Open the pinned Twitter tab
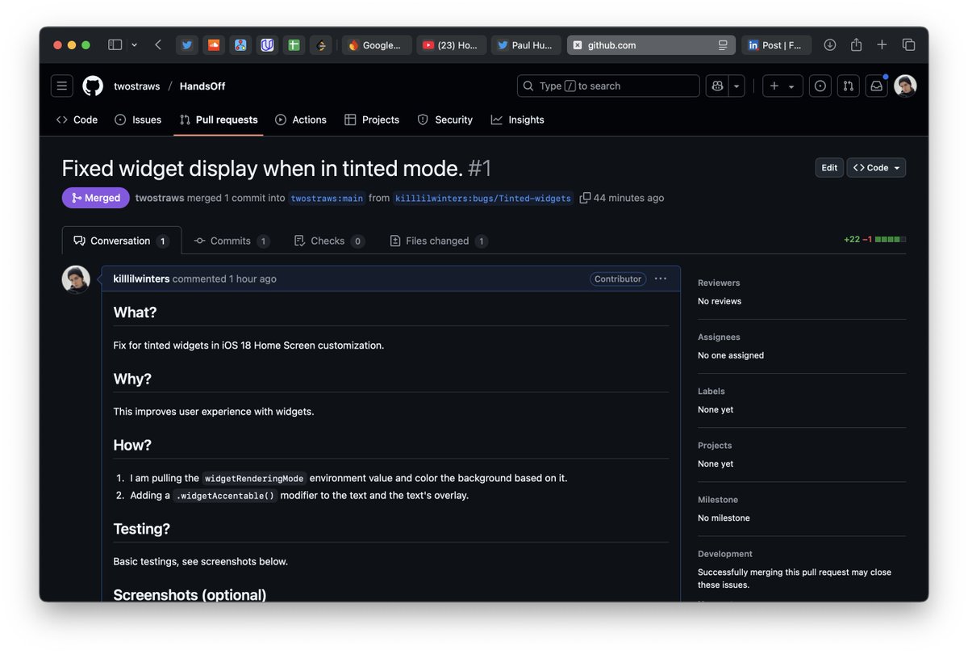Viewport: 968px width, 654px height. tap(187, 45)
